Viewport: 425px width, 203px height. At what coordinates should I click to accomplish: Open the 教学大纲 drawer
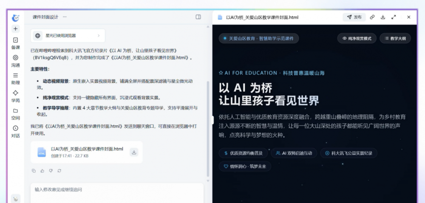[x=395, y=39]
